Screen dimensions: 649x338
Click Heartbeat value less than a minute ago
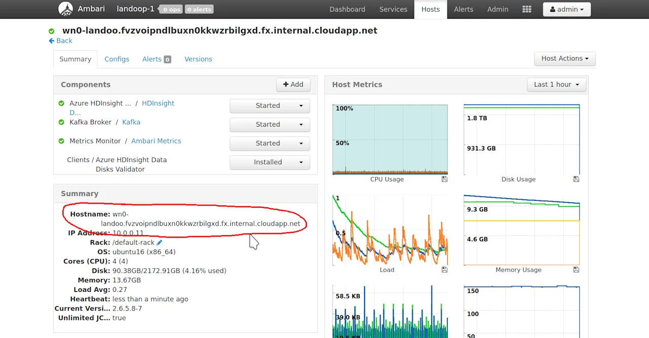coord(150,299)
